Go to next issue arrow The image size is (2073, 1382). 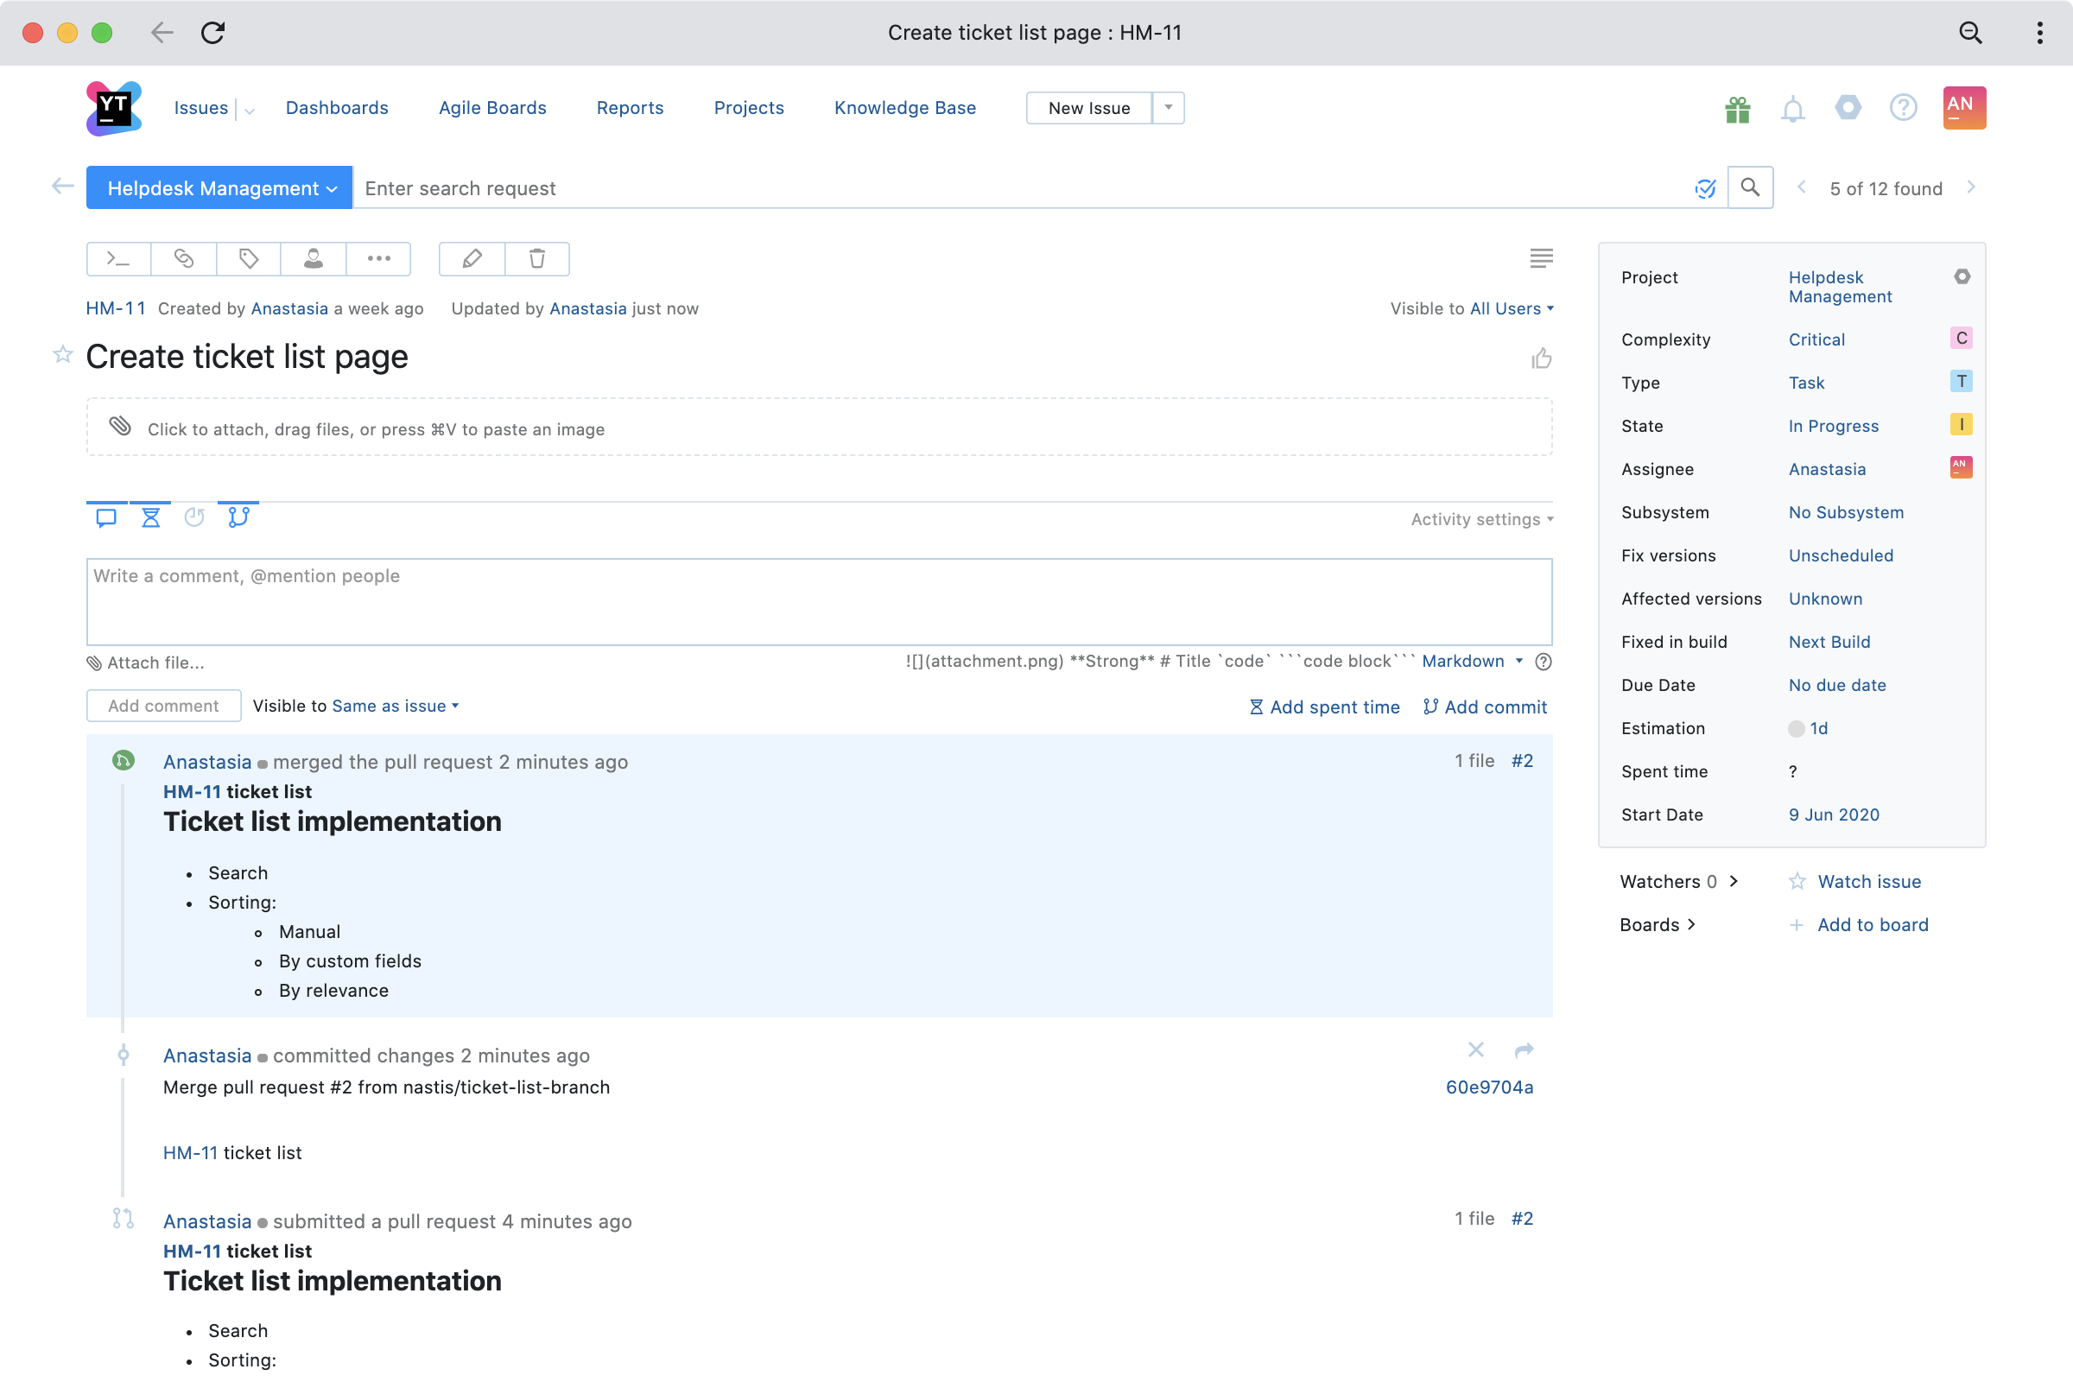pyautogui.click(x=1972, y=187)
